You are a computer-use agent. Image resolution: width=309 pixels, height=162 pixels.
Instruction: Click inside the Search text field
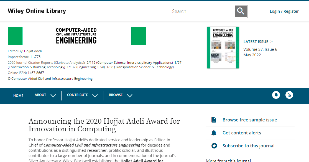(201, 11)
